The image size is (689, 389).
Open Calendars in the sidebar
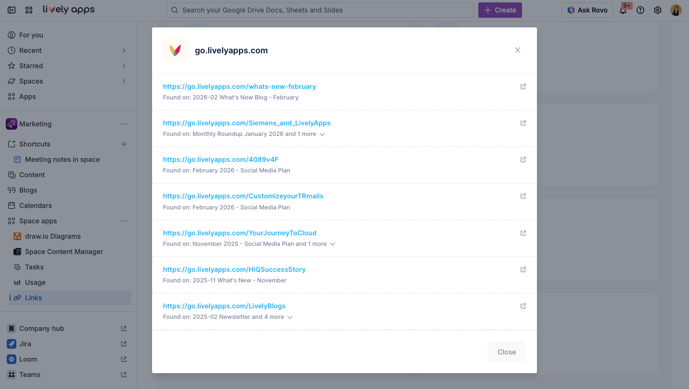point(35,206)
